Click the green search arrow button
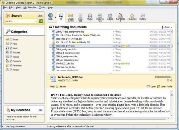Viewport: 179px width, 130px height. (41, 21)
